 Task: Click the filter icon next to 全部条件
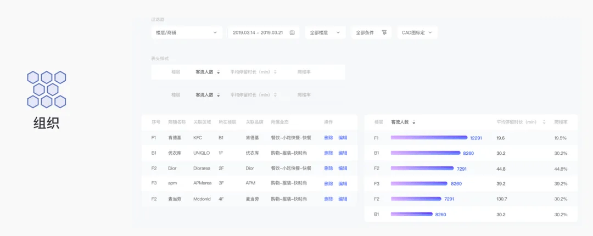pyautogui.click(x=384, y=32)
